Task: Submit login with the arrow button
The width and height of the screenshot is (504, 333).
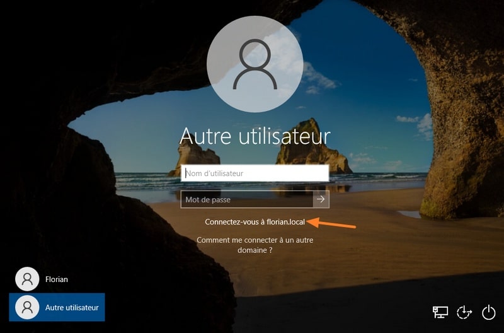Action: [321, 199]
